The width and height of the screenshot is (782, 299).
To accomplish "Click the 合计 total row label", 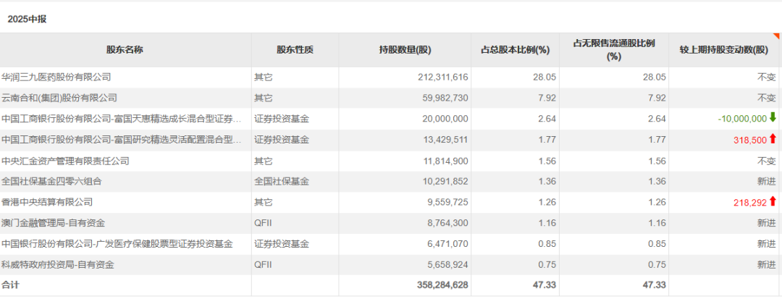I will click(10, 285).
